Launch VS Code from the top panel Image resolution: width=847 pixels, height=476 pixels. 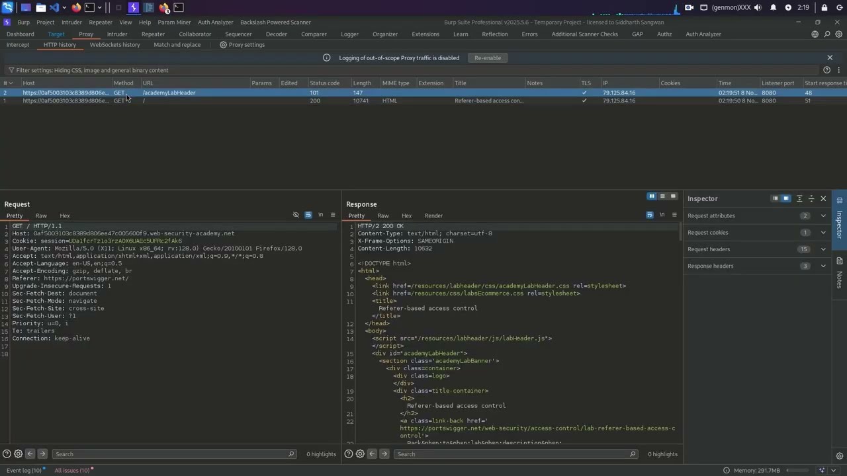point(54,7)
